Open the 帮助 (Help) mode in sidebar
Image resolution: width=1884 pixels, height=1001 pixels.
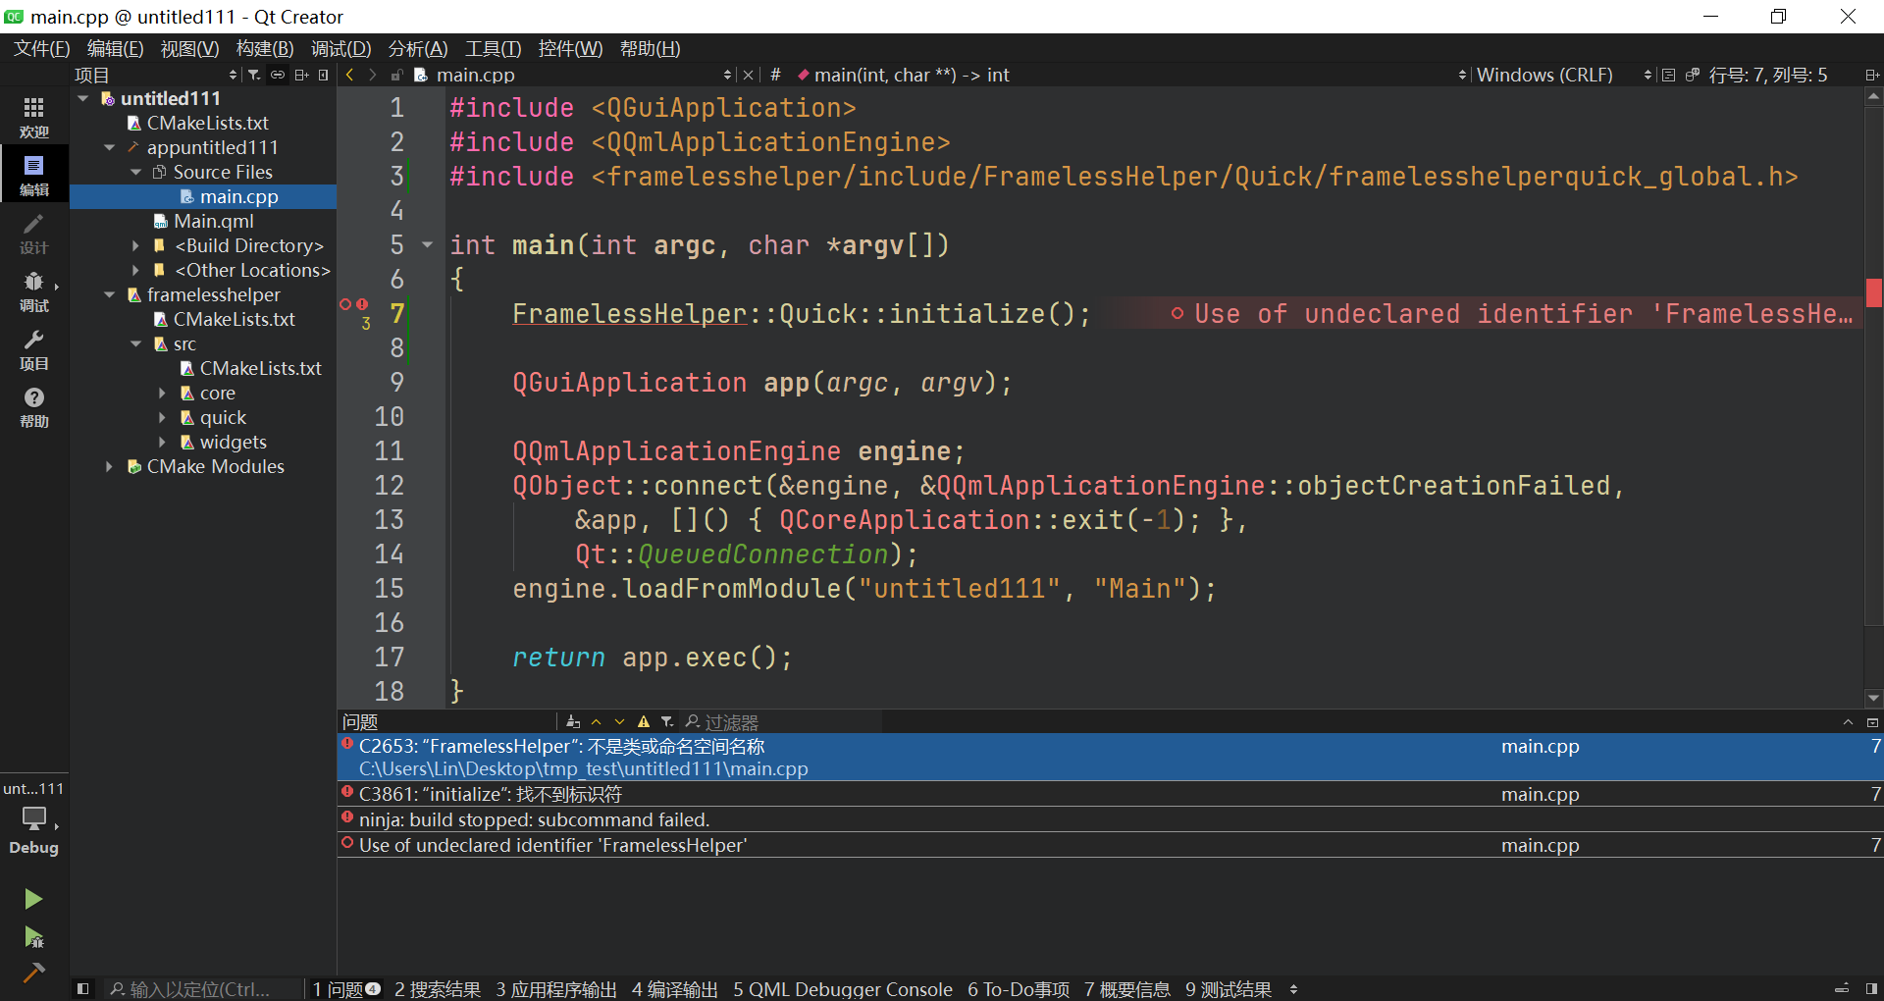(x=34, y=406)
